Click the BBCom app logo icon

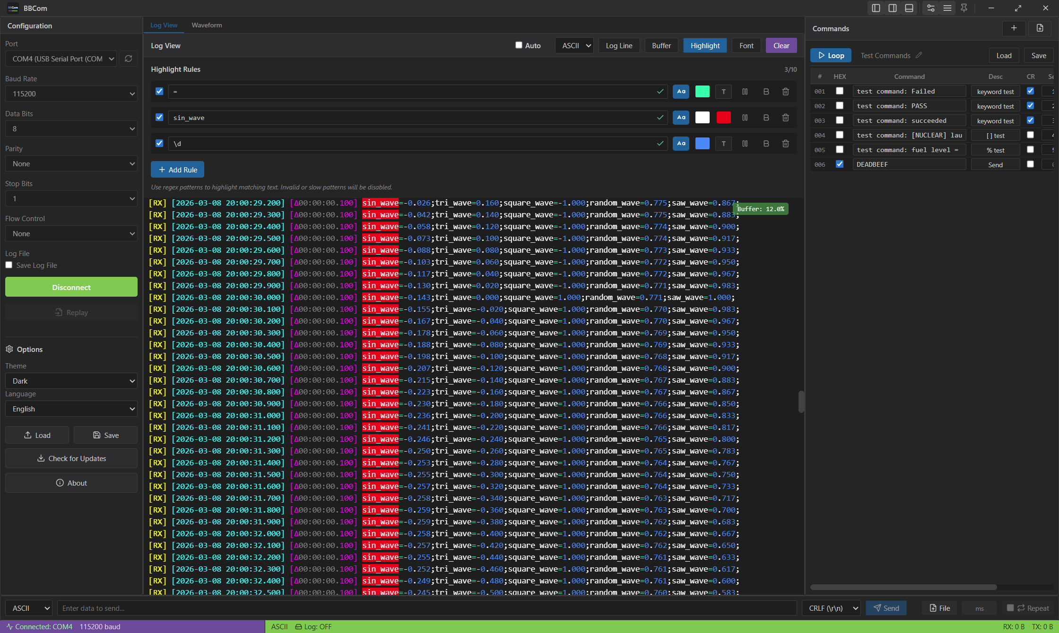point(13,8)
